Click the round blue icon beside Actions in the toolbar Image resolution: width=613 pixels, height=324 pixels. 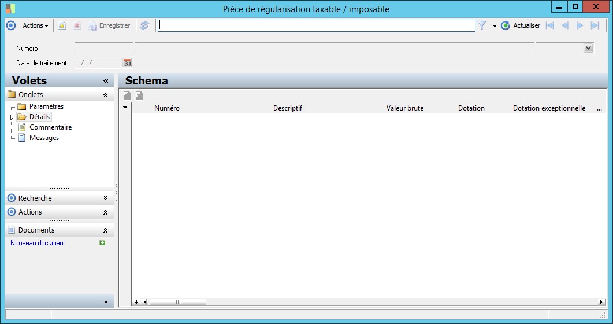(x=11, y=25)
